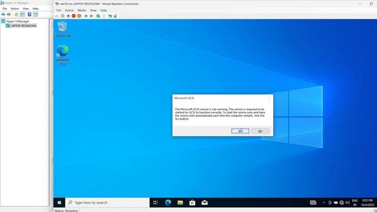Open File menu in Hyper-V Manager

click(x=5, y=8)
